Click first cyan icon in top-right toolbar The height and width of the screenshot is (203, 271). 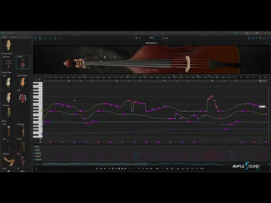tap(249, 38)
